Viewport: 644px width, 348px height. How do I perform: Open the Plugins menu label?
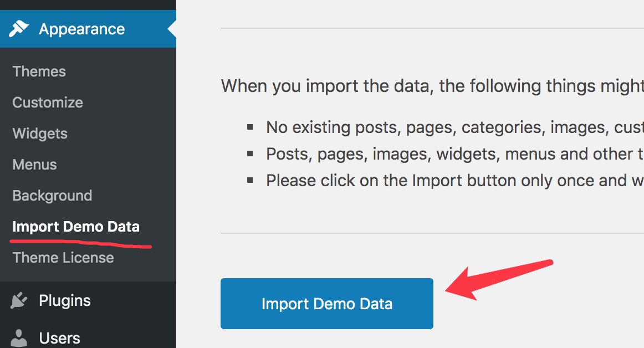point(64,300)
